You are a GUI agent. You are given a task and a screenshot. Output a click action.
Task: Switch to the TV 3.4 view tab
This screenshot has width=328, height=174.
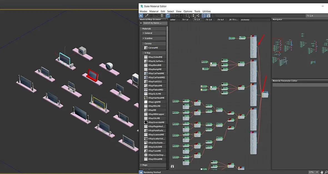[x=208, y=20]
